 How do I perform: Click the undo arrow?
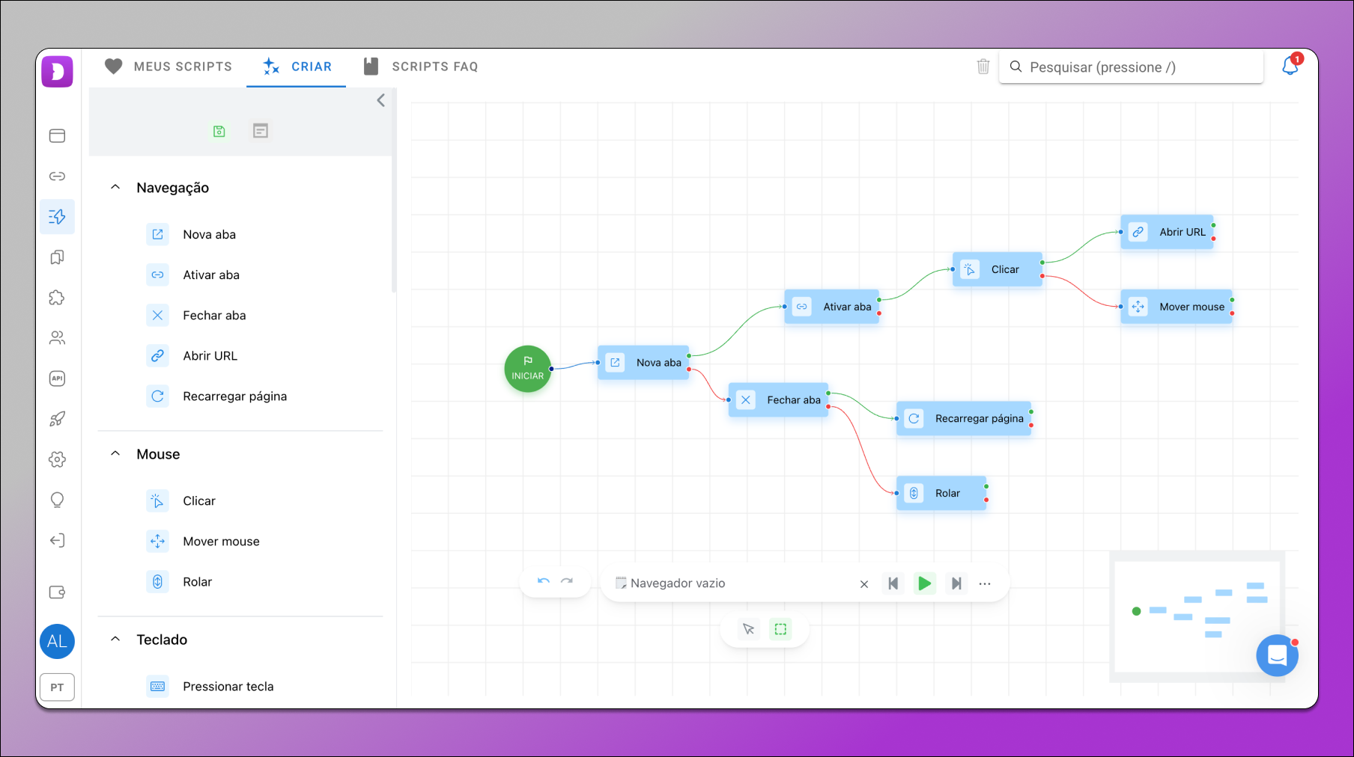coord(544,581)
